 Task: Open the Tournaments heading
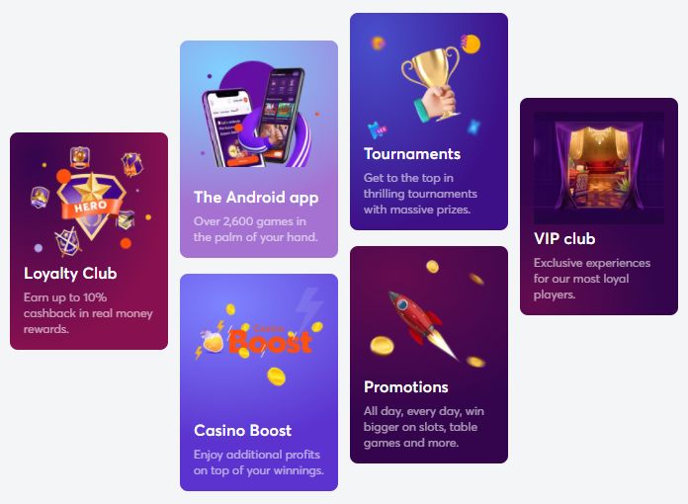coord(412,154)
